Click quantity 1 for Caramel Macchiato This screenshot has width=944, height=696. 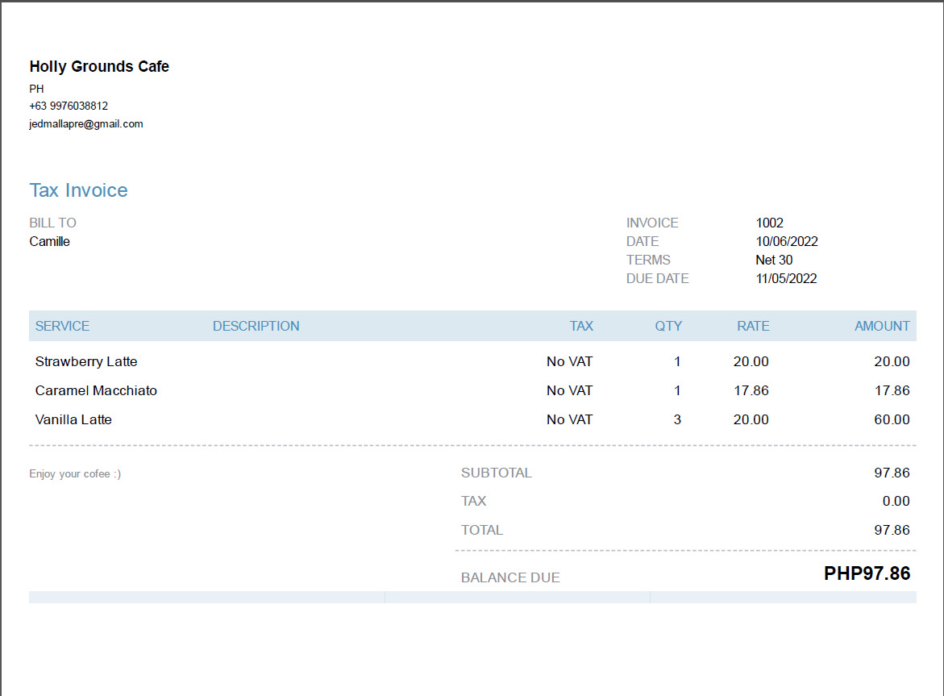[x=677, y=391]
